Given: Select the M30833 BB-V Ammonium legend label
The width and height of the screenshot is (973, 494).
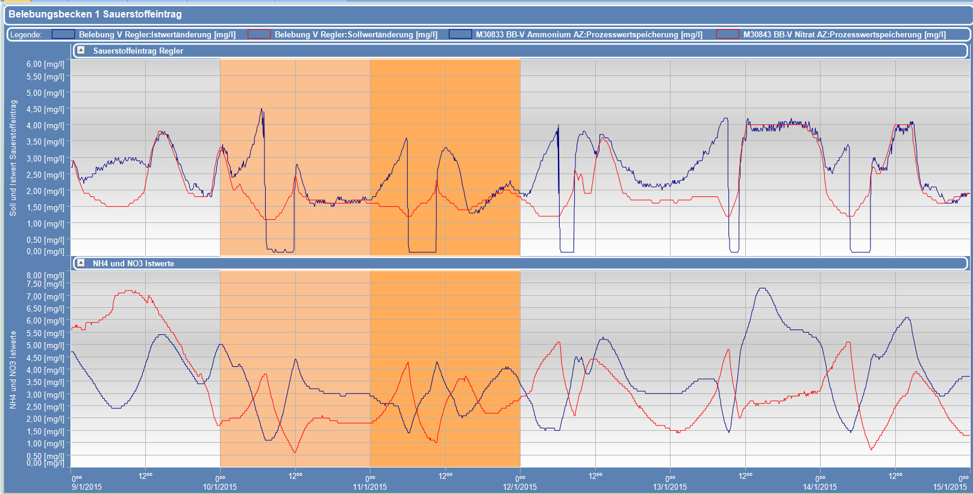Looking at the screenshot, I should [x=589, y=34].
